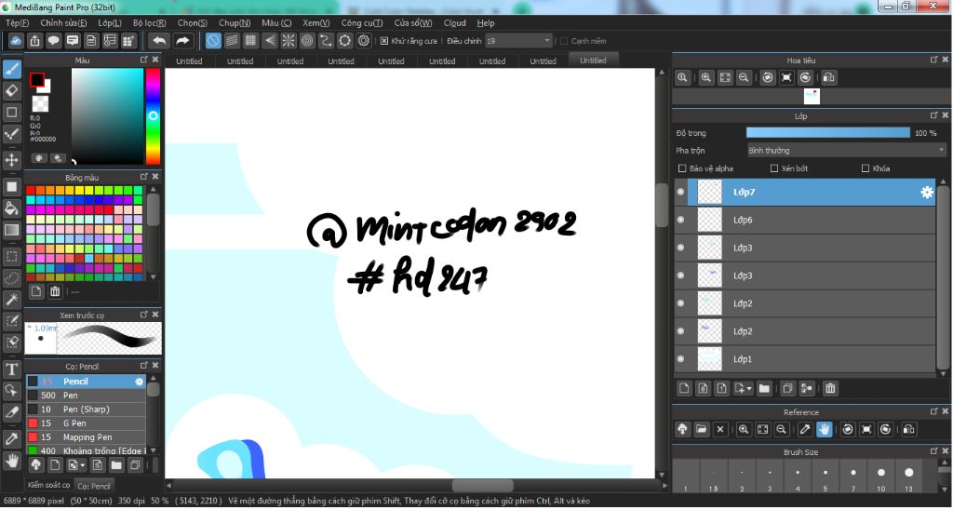Screen dimensions: 953x510
Task: Rotate canvas left in Hoa tiêu panel
Action: point(768,78)
